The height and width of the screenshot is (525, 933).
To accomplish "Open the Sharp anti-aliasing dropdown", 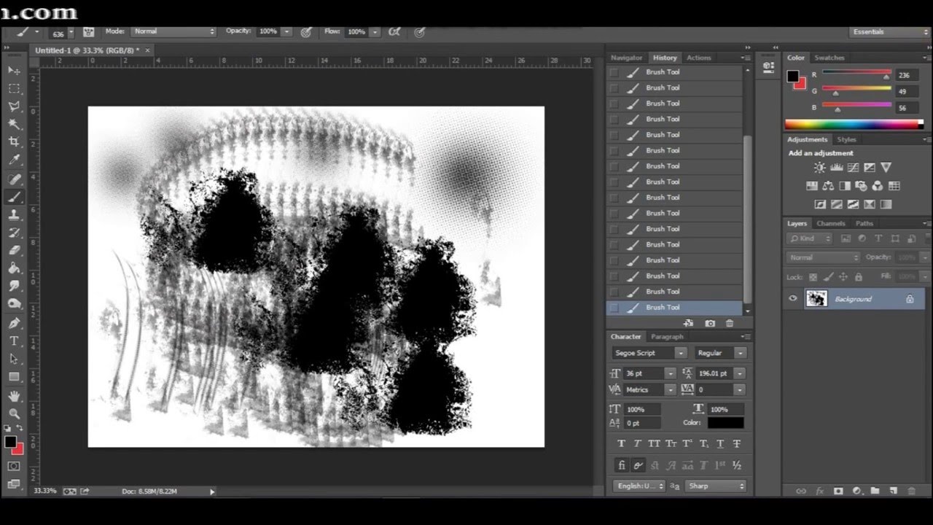I will click(716, 486).
